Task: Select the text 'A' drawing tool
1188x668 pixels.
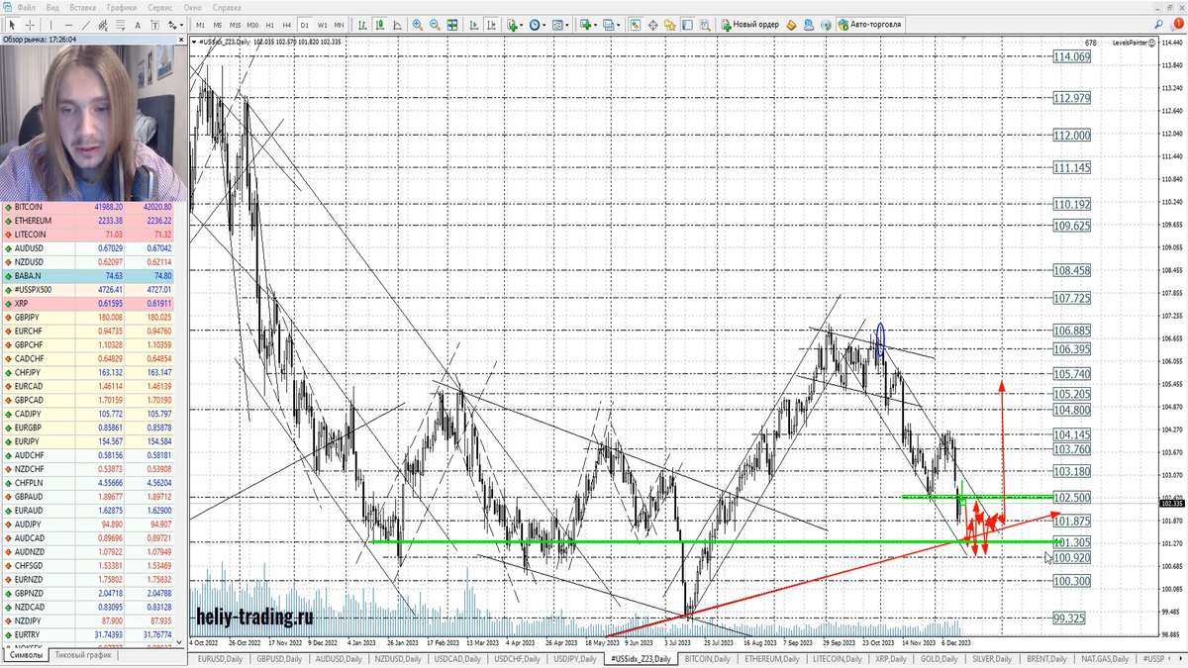Action: [138, 24]
